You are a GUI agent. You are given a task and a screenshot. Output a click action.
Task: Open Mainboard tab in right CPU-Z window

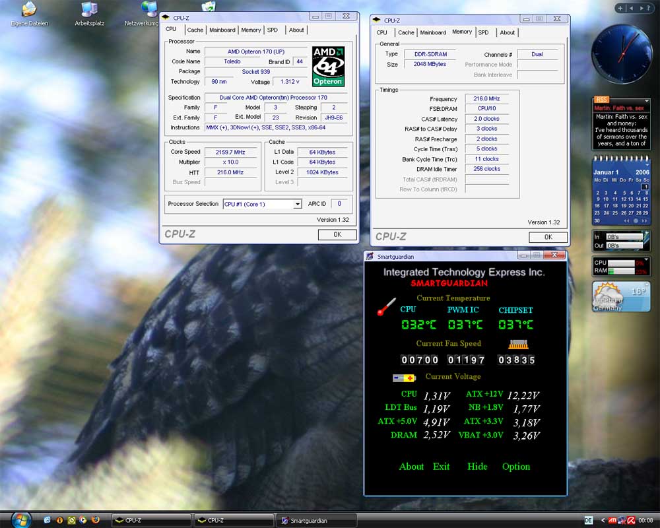click(x=433, y=32)
